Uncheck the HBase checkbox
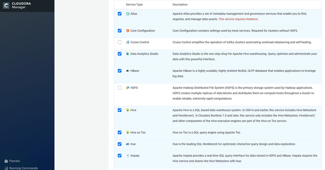 click(x=119, y=71)
